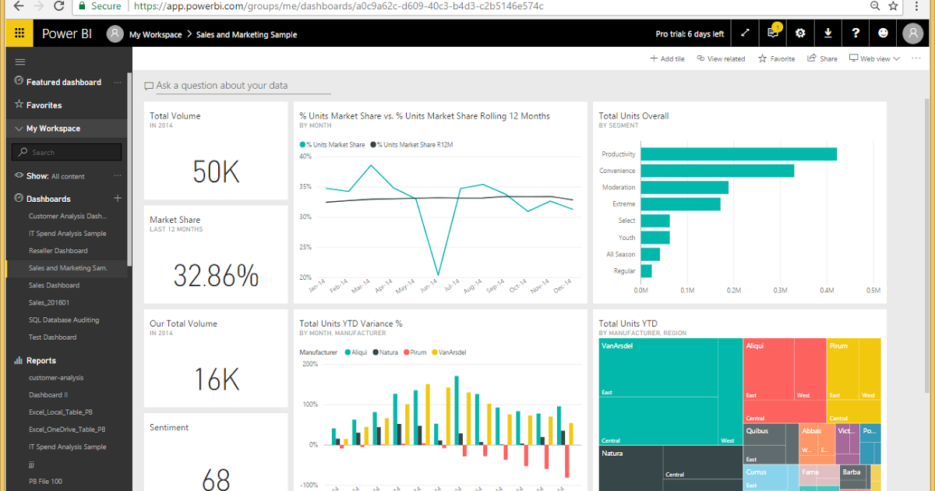Click the Favorites star icon in sidebar
This screenshot has width=935, height=491.
click(x=19, y=104)
